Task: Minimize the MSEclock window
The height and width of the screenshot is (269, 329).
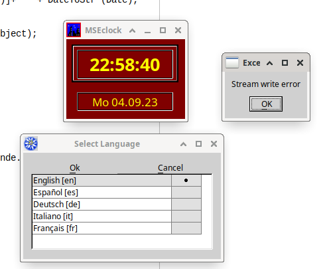Action: pos(147,31)
